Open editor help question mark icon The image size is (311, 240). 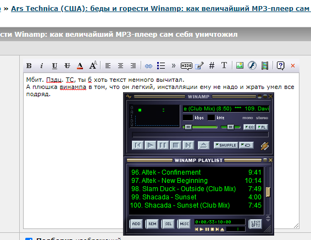pos(280,65)
